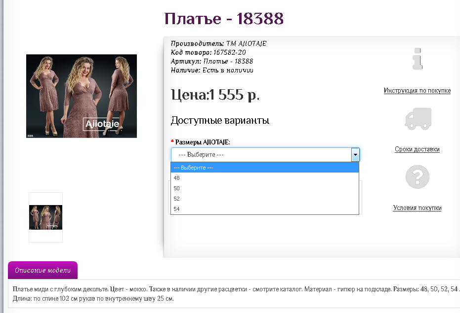Select the '--- Выберите ---' highlighted option
Image resolution: width=460 pixels, height=313 pixels.
click(x=265, y=168)
